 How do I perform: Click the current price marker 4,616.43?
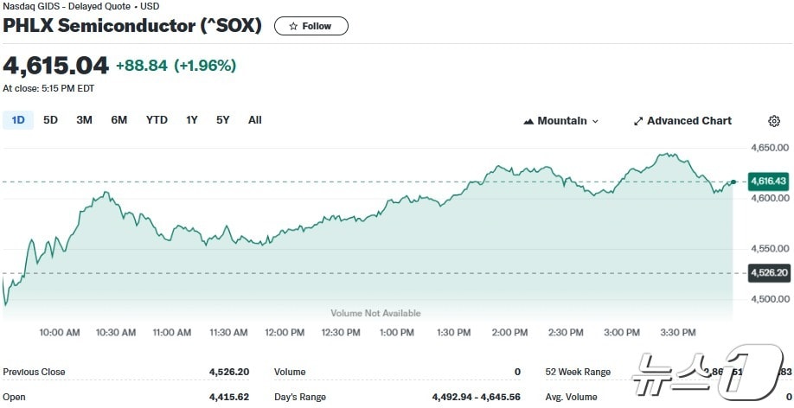(769, 181)
